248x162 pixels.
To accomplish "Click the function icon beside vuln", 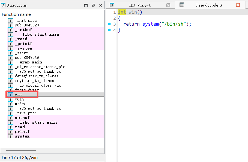I will [10, 99].
